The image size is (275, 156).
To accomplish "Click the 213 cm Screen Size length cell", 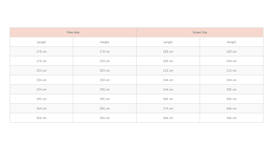I will click(168, 71).
